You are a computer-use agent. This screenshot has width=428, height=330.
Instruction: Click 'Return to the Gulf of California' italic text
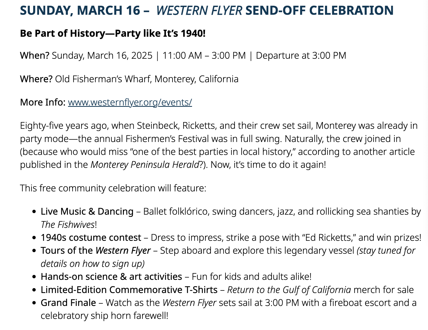point(289,290)
